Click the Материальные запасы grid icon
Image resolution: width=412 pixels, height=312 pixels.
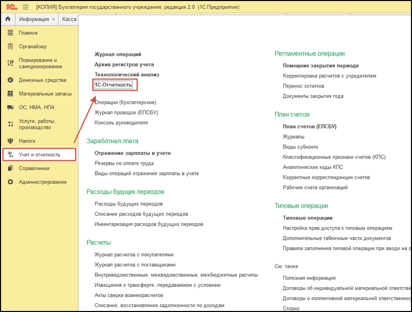click(x=10, y=94)
